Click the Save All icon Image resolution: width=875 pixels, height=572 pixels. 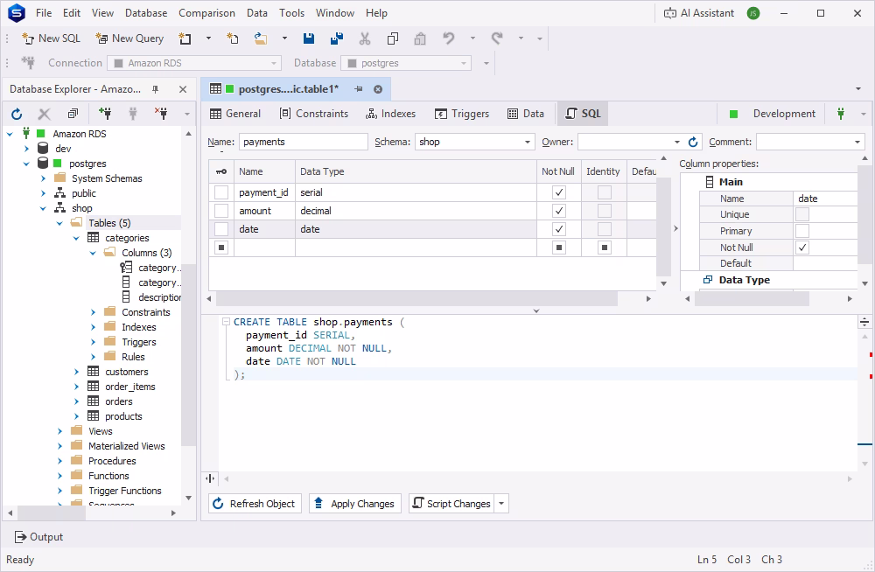click(337, 38)
